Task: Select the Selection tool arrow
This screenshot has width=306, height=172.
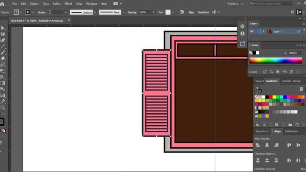Action: (x=3, y=28)
